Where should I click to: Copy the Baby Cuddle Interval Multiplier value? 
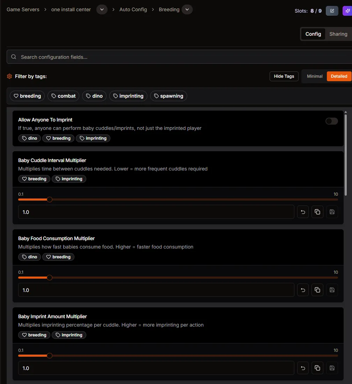point(317,212)
